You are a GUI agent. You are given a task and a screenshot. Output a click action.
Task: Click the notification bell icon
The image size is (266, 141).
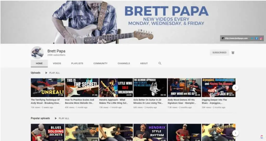(x=233, y=53)
